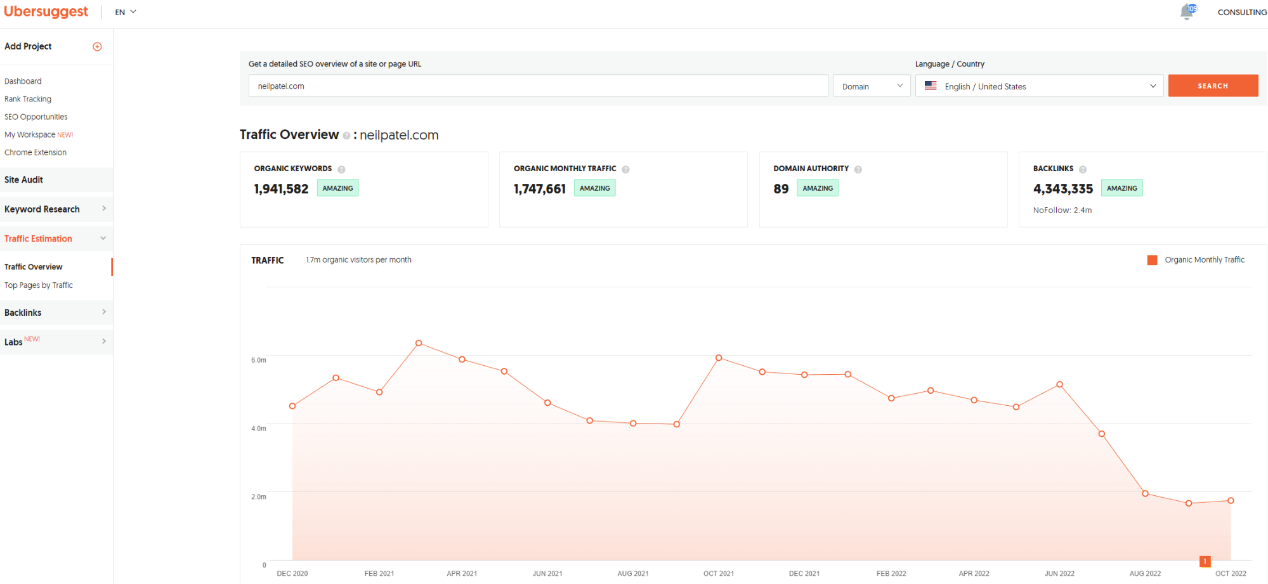Select Top Pages by Traffic

[x=39, y=285]
